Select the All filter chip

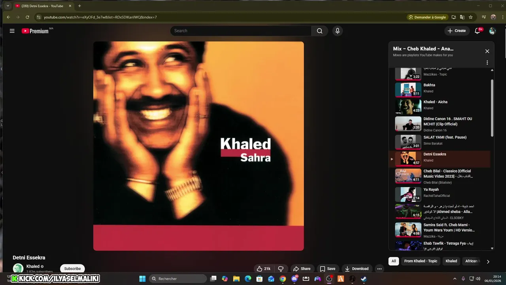click(x=394, y=261)
